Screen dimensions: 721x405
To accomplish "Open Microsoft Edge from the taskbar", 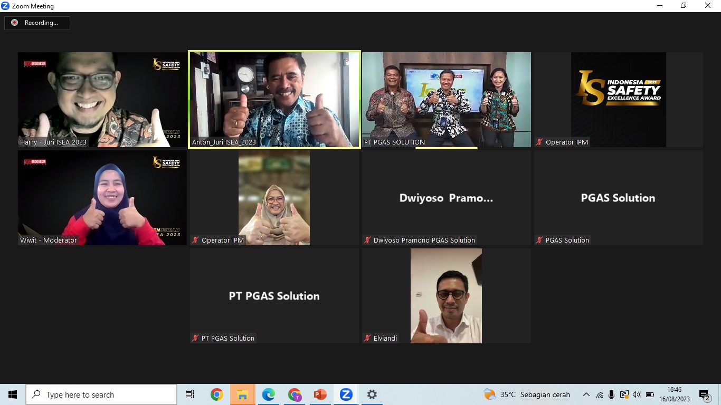I will (268, 394).
